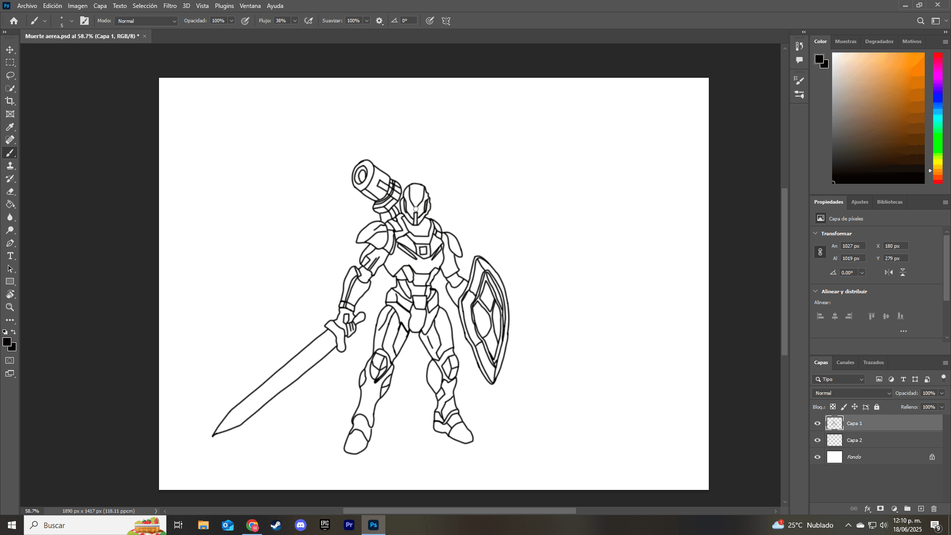Select the Eyedropper tool
This screenshot has height=535, width=951.
pos(10,127)
